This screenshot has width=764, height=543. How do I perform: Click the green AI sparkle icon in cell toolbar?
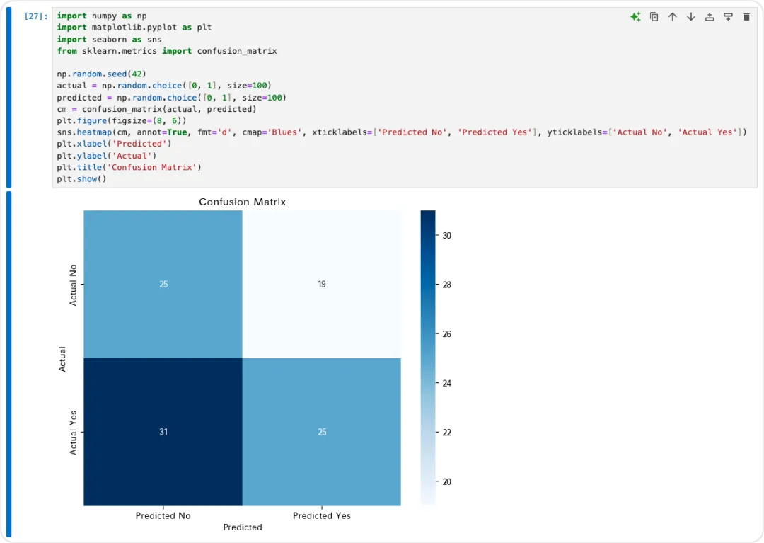635,17
